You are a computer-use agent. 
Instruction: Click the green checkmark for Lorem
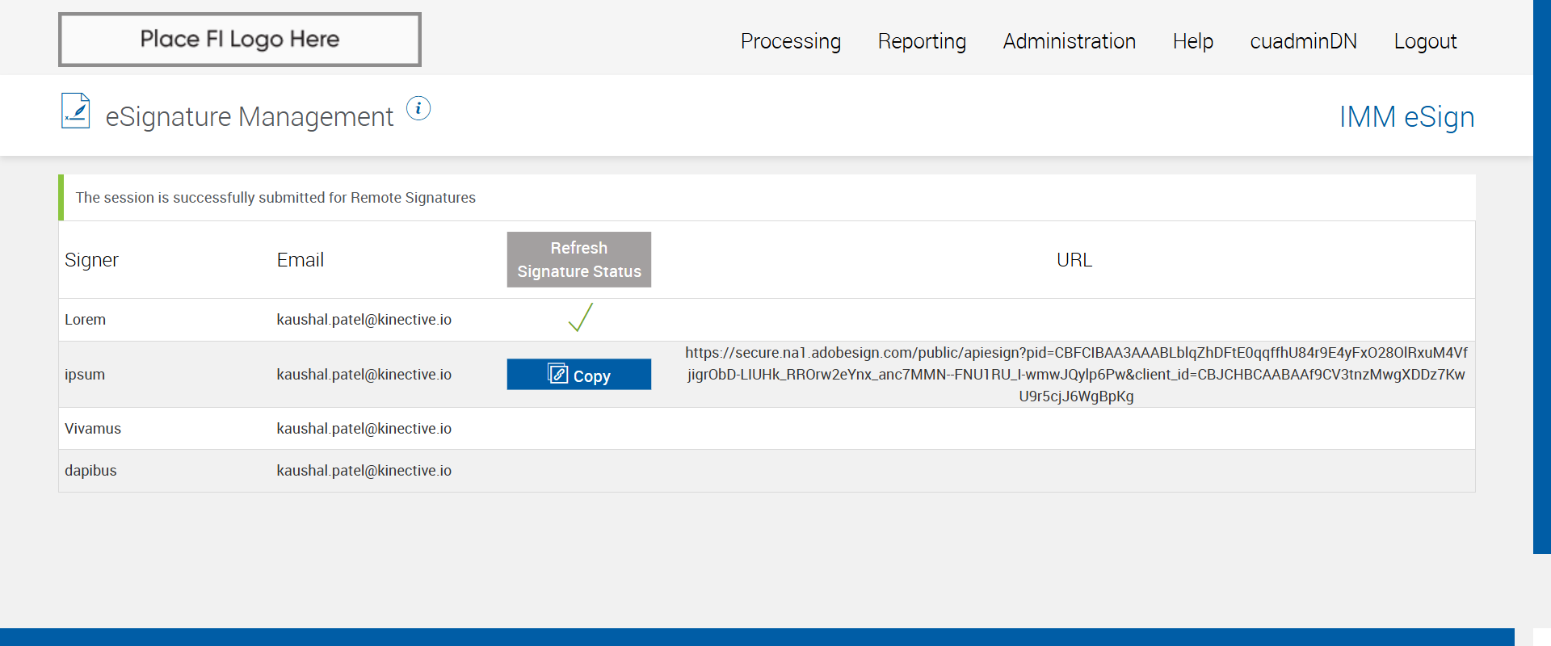(580, 318)
